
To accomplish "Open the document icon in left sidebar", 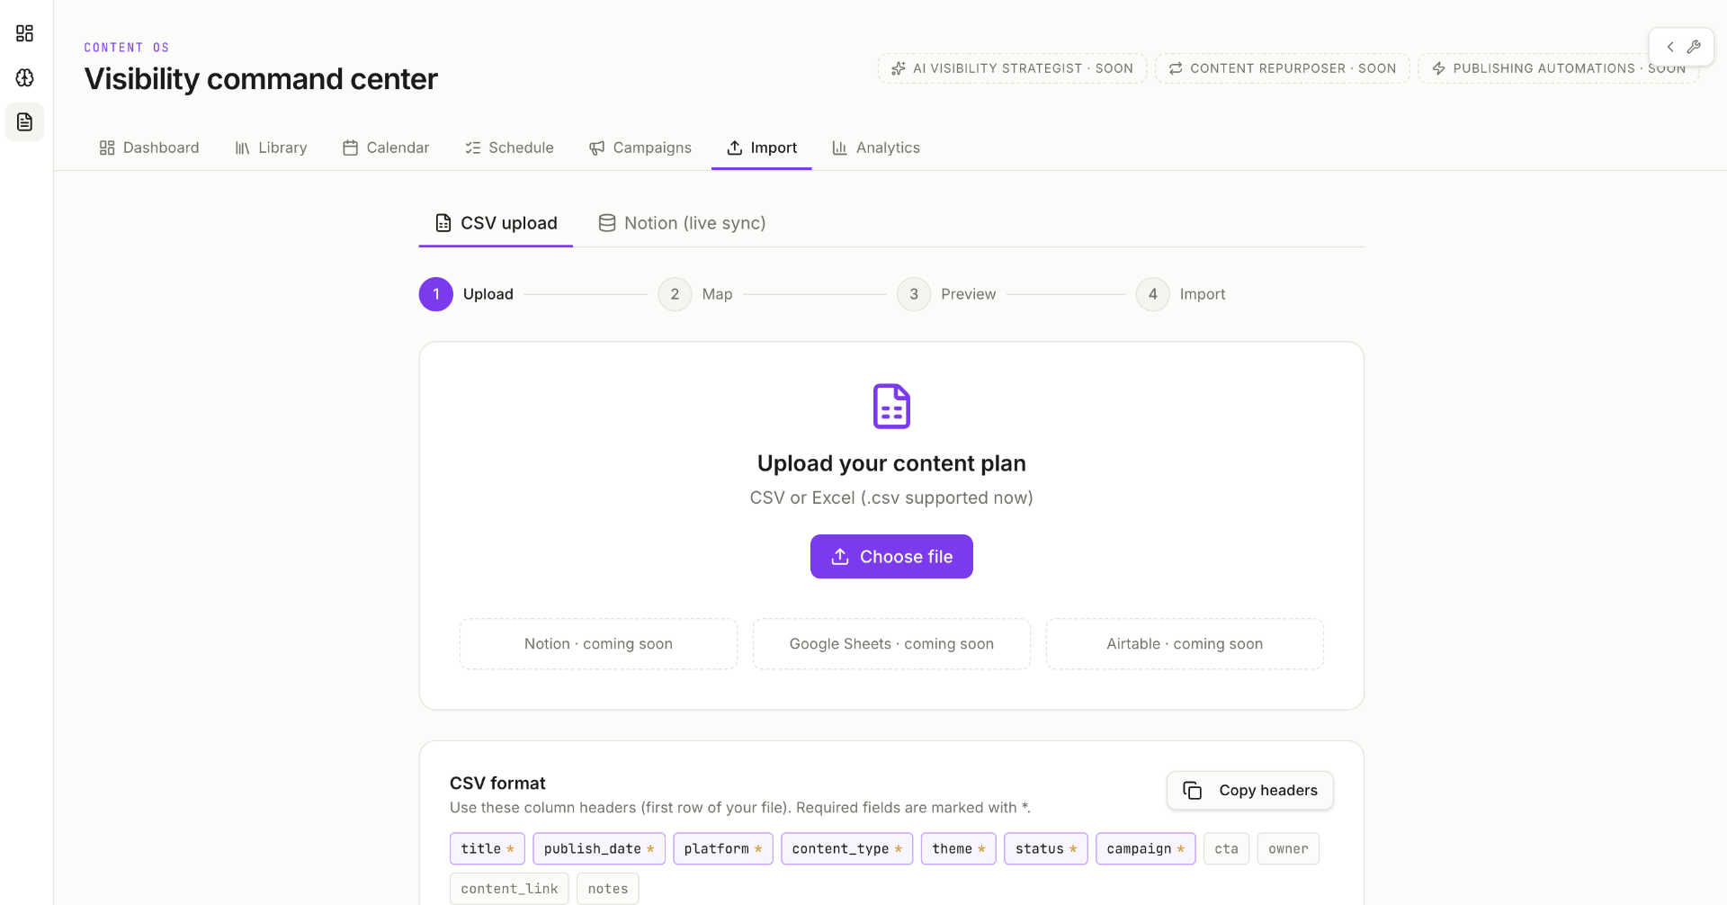I will (24, 121).
